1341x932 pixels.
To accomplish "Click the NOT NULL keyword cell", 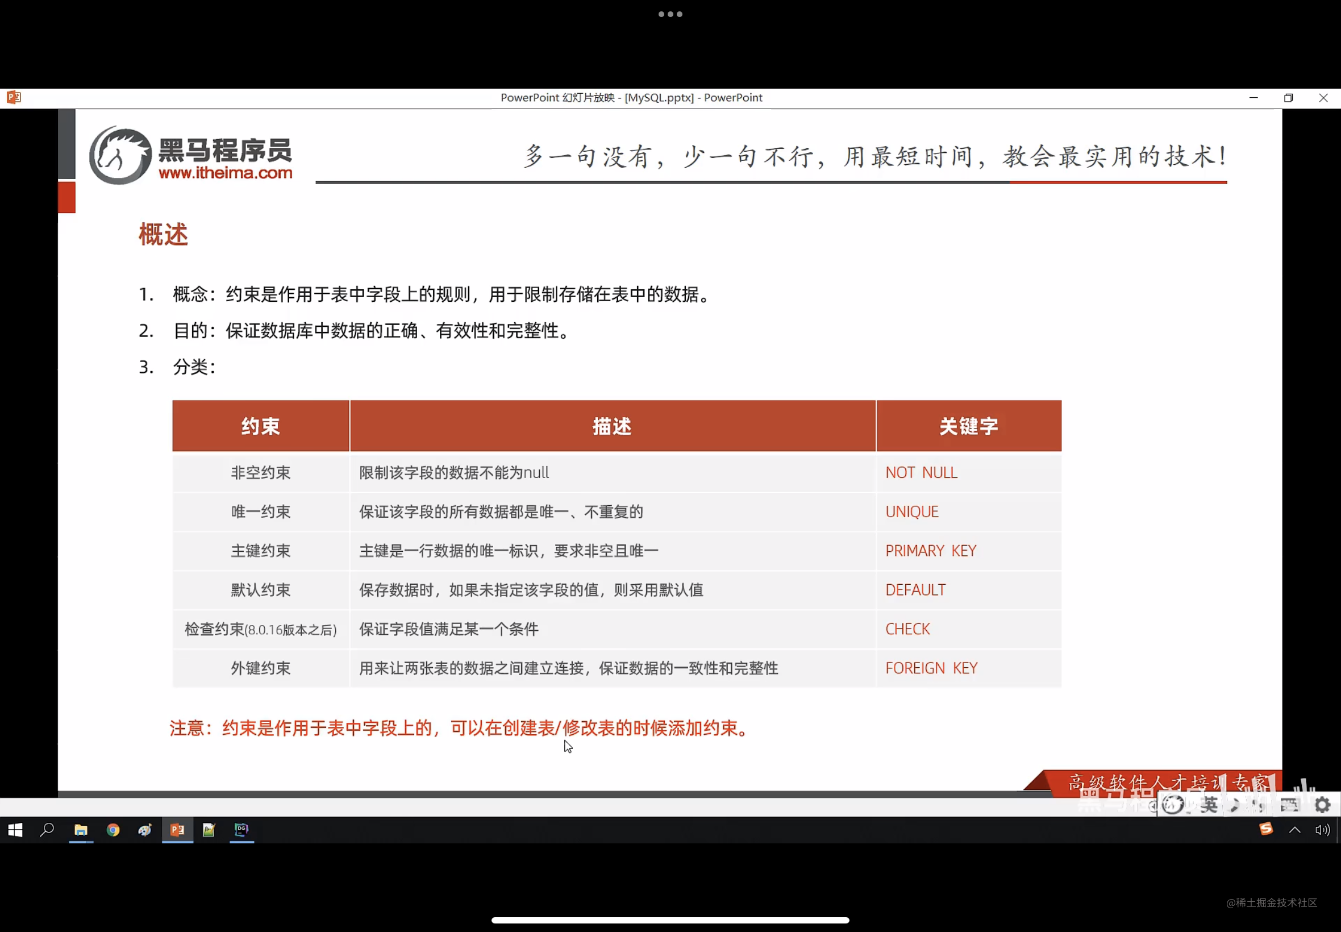I will click(x=969, y=472).
